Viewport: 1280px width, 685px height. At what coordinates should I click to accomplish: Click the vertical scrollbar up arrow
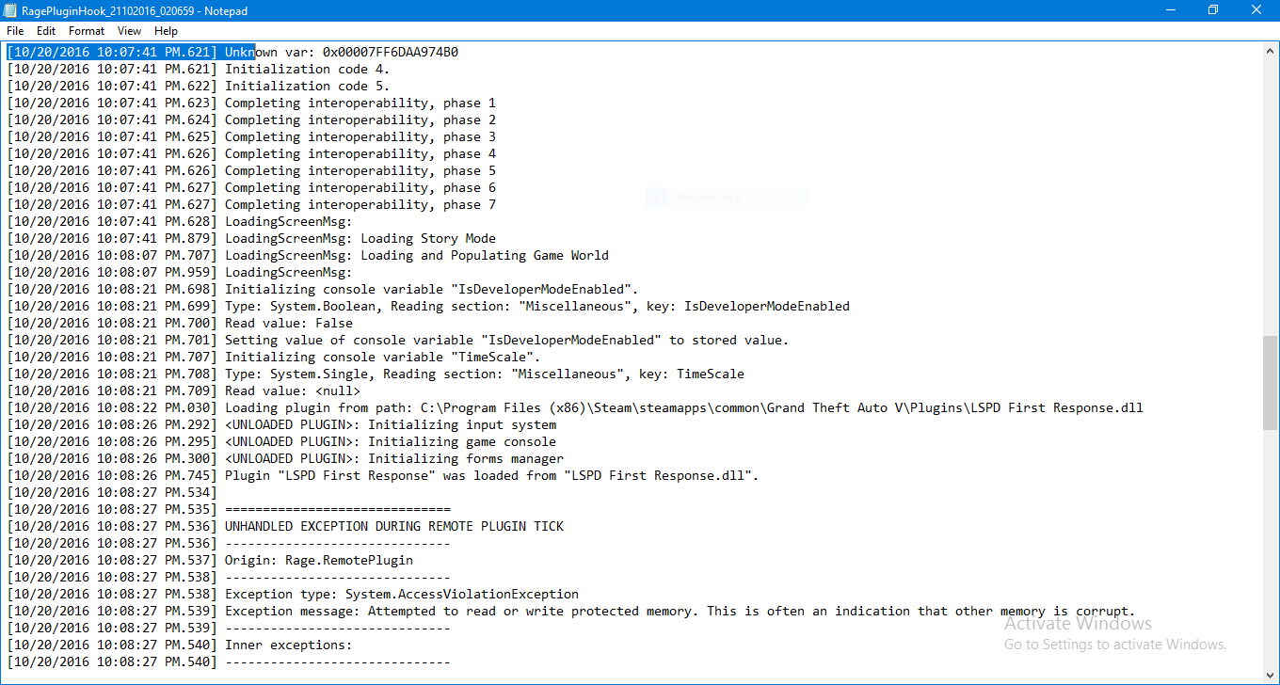pyautogui.click(x=1271, y=49)
